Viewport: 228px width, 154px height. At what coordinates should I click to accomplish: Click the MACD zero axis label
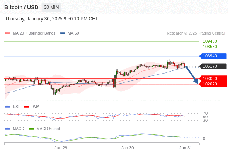click(x=204, y=139)
